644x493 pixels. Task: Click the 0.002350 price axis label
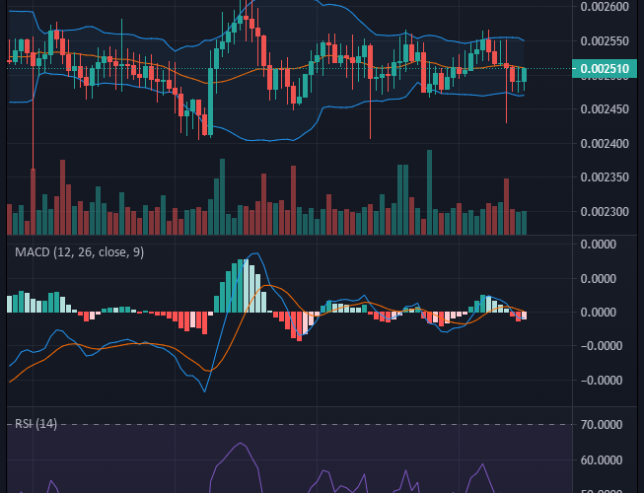(605, 177)
